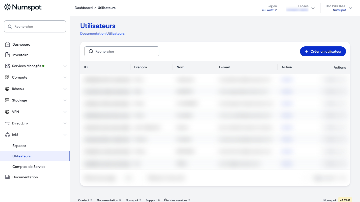Click the Compute squares icon
The width and height of the screenshot is (360, 202).
(7, 77)
